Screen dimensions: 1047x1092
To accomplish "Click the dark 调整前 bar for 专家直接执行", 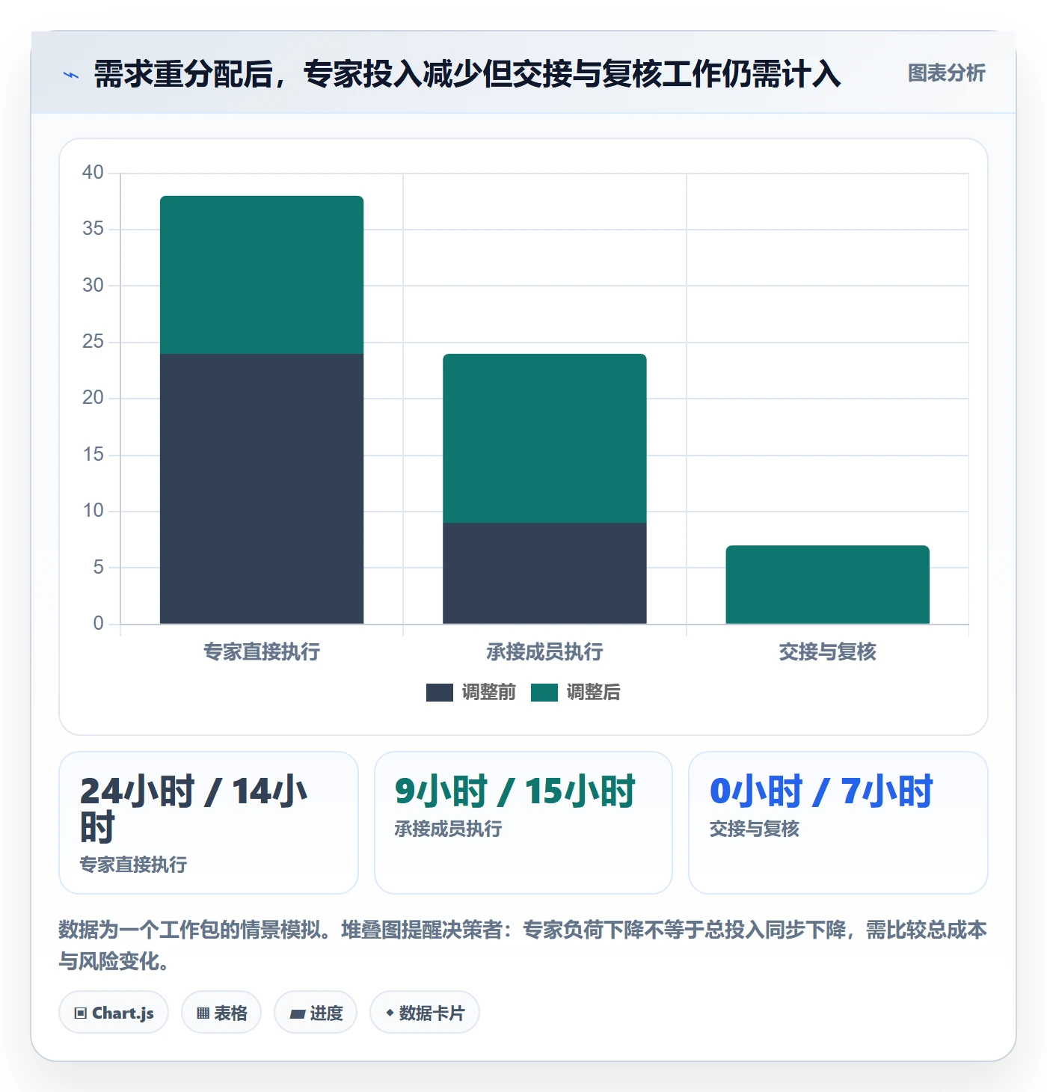I will (x=262, y=488).
